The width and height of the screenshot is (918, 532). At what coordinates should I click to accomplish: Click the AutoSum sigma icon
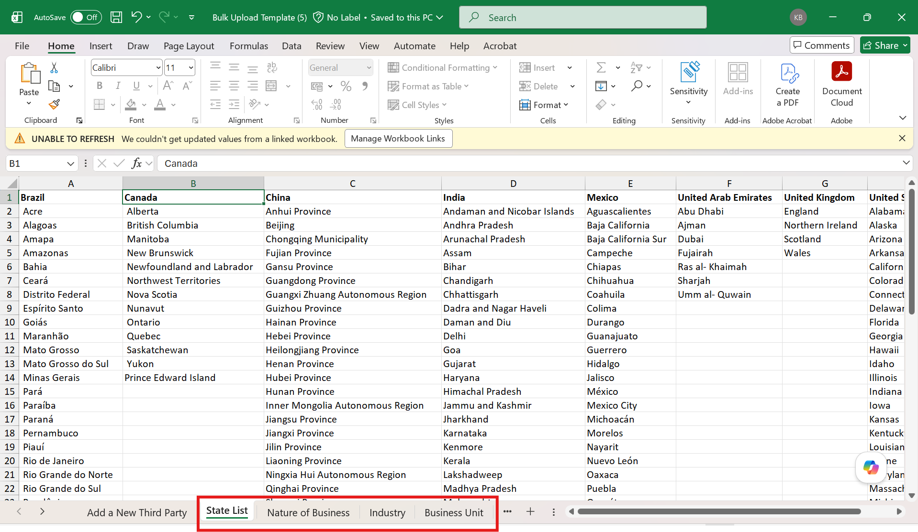601,67
